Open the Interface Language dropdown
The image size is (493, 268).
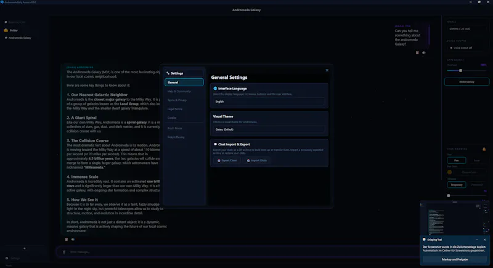pyautogui.click(x=269, y=102)
